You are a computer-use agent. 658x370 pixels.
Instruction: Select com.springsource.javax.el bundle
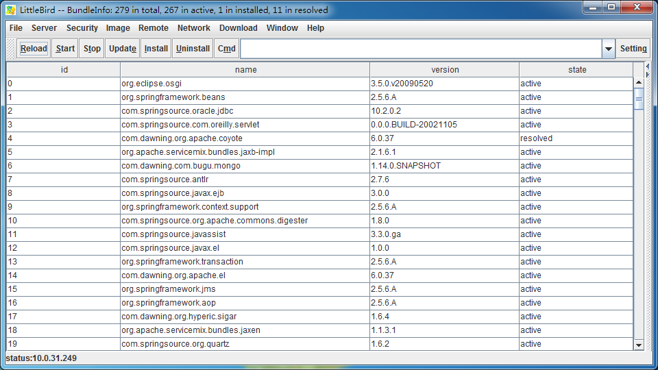tap(320, 248)
